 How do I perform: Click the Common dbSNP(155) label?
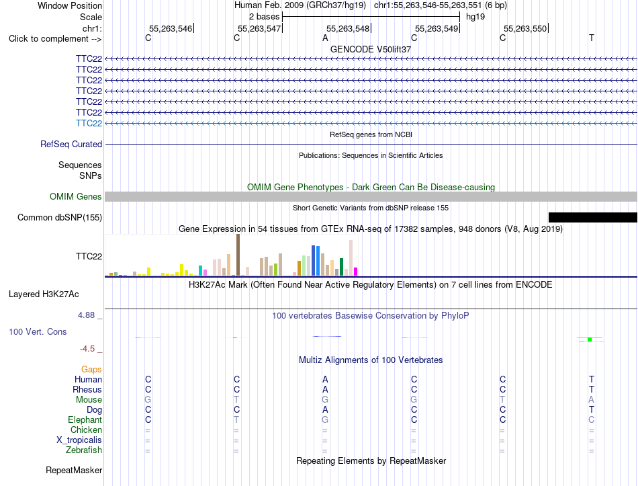pos(60,218)
